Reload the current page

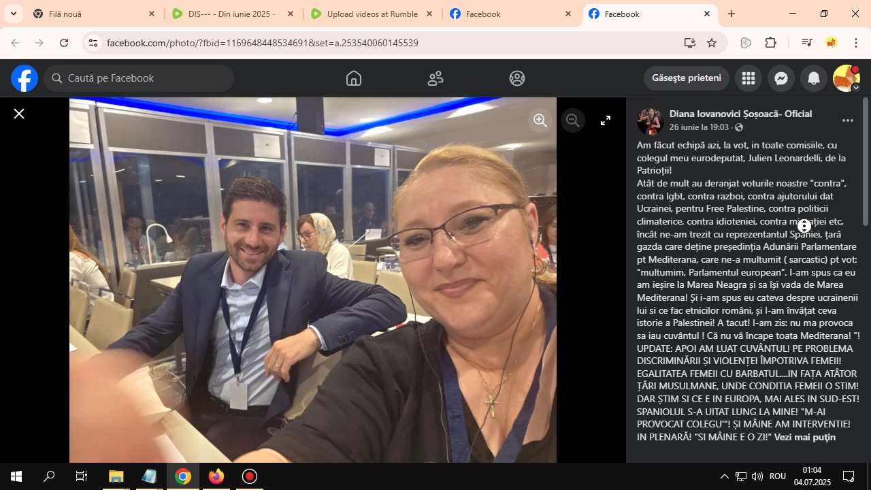pos(64,43)
